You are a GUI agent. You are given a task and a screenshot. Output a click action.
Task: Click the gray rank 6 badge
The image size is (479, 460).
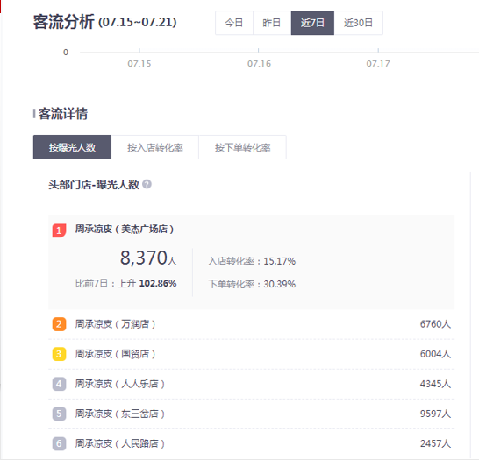59,443
